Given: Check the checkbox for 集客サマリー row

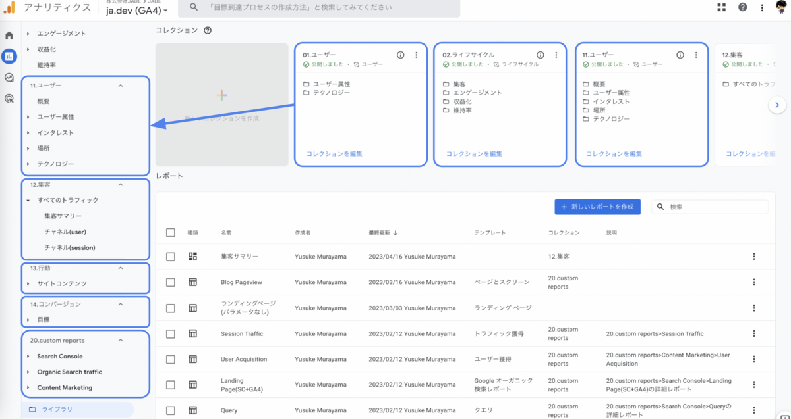Looking at the screenshot, I should point(170,257).
